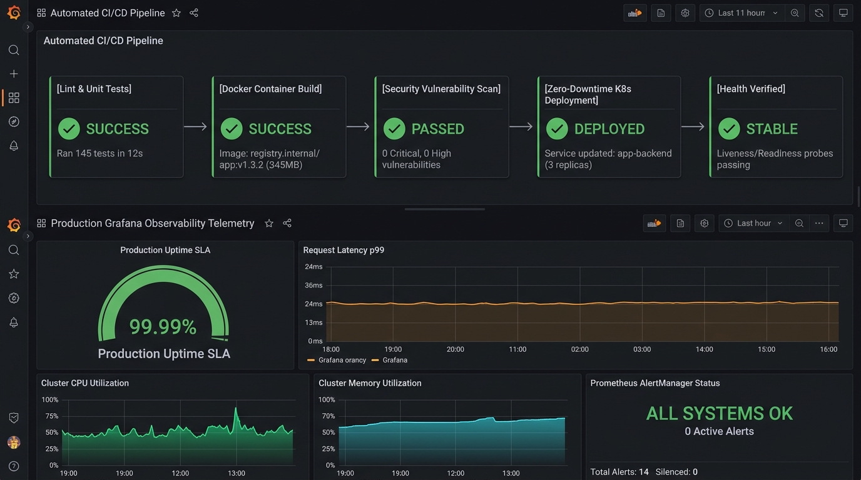The width and height of the screenshot is (861, 480).
Task: Open starred dashboards in the lower sidebar
Action: coord(14,274)
